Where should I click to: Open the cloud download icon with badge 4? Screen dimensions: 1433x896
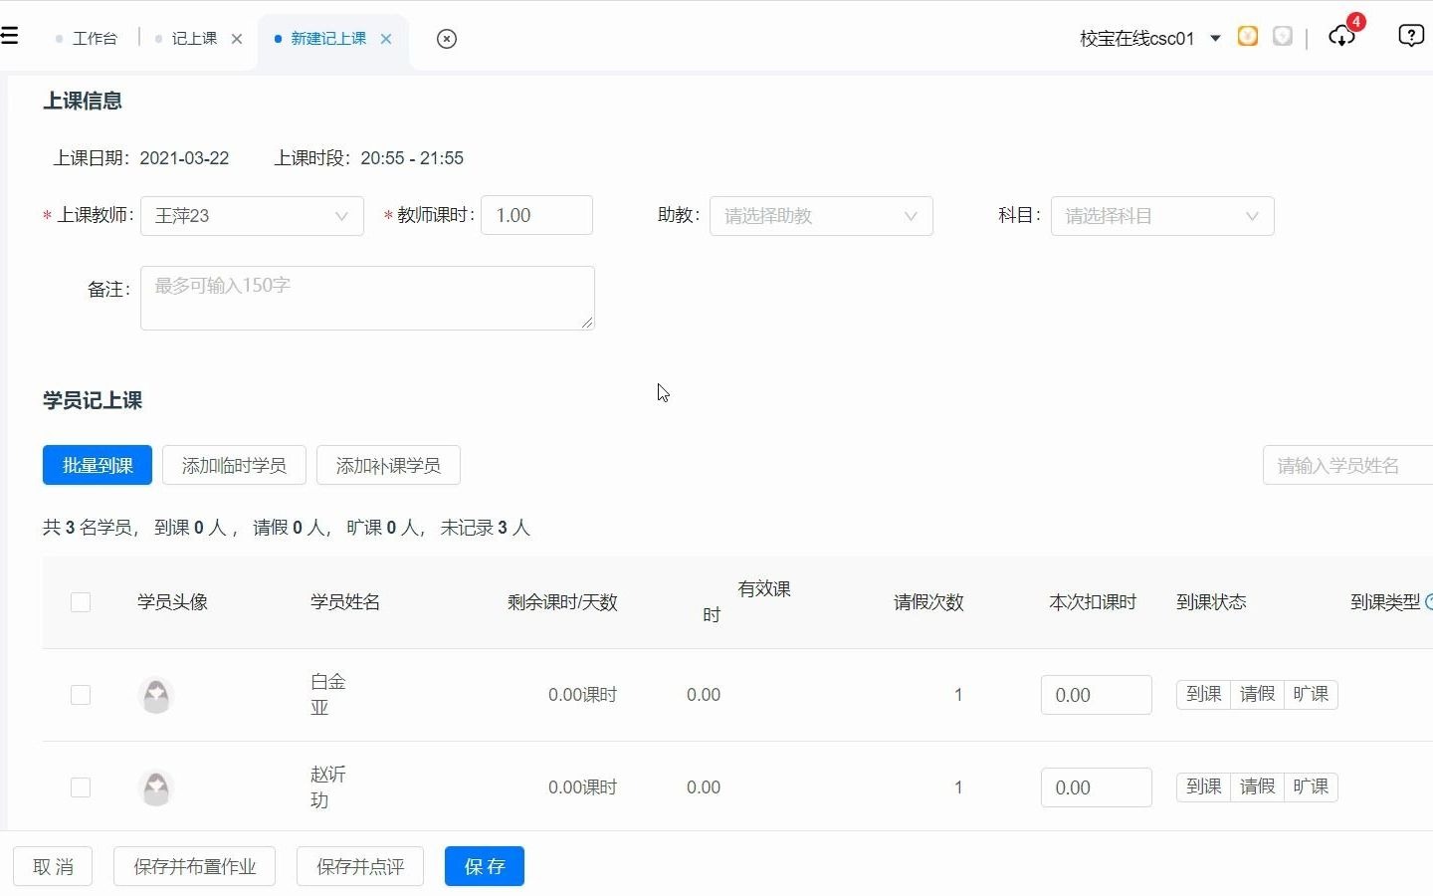(x=1341, y=37)
